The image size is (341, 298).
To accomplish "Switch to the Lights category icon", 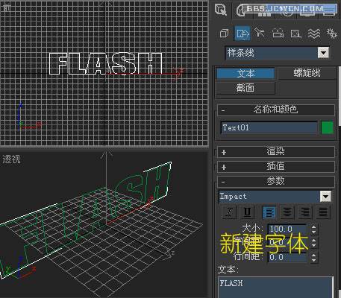I will tap(260, 33).
